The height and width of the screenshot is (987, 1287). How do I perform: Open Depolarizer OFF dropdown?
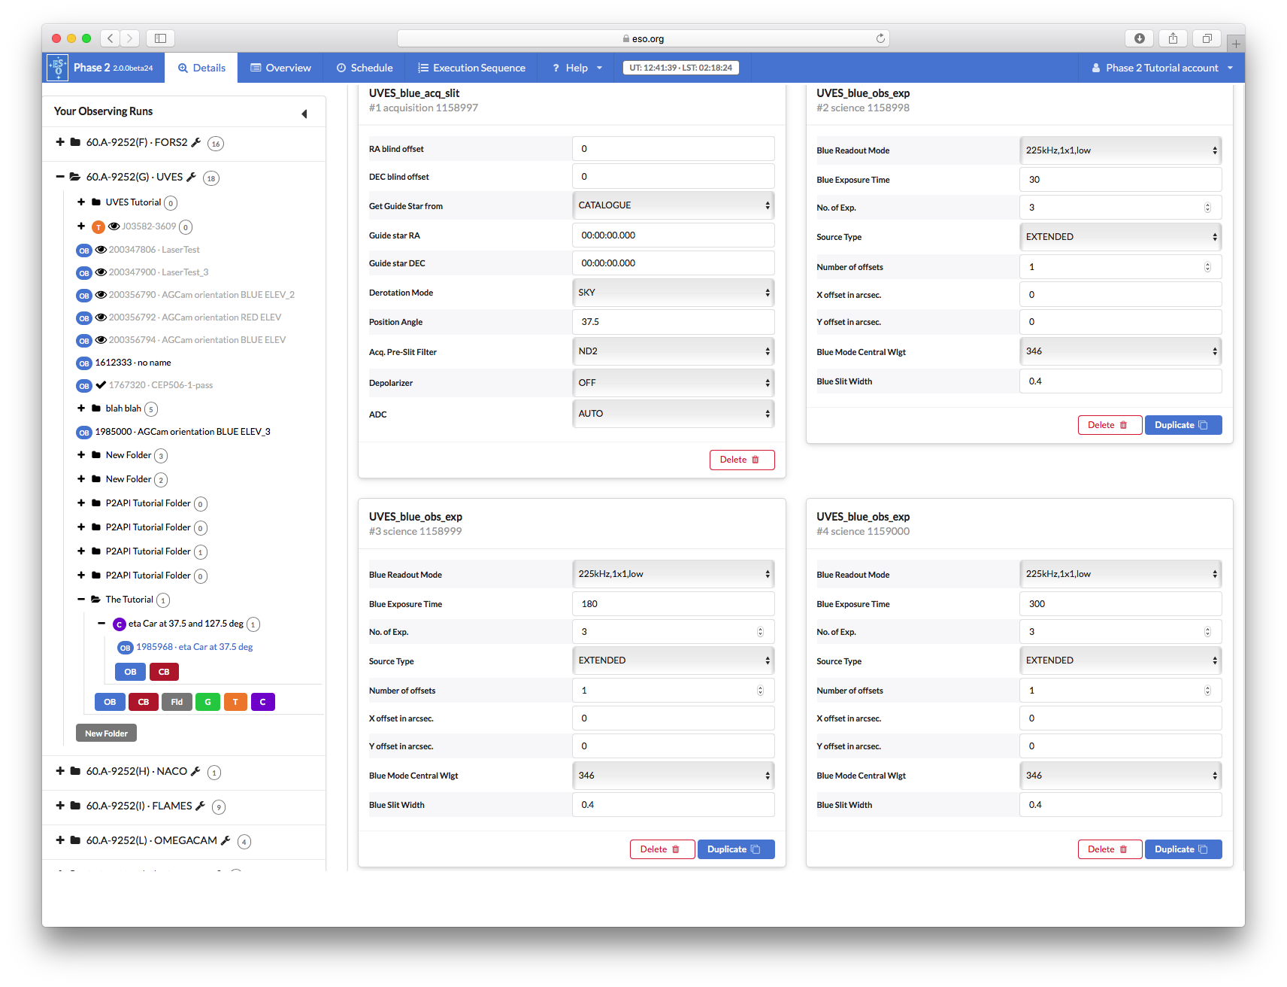[x=674, y=383]
